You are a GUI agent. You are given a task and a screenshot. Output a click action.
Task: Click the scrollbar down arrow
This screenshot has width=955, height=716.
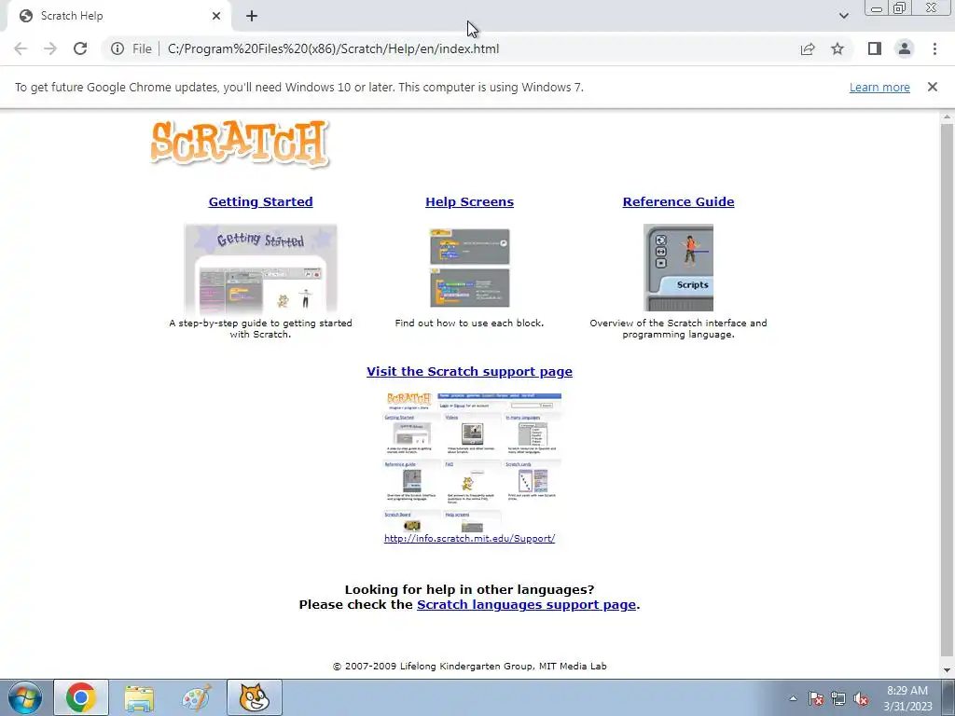click(x=948, y=669)
